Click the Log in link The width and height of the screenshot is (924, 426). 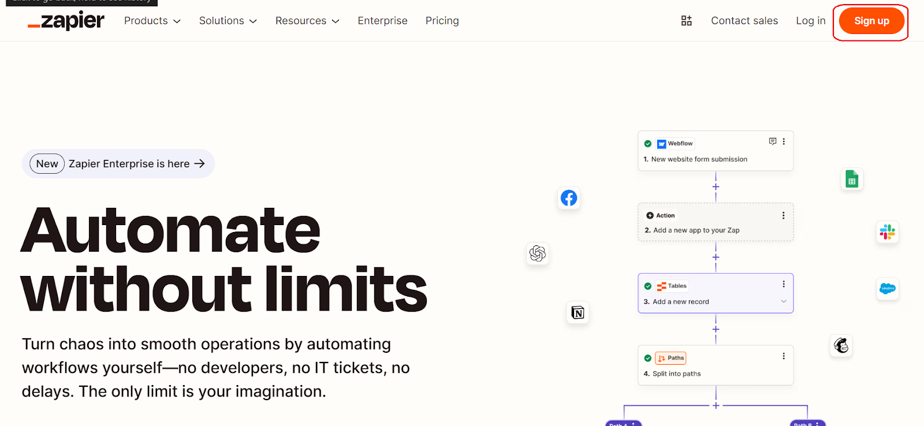click(811, 21)
